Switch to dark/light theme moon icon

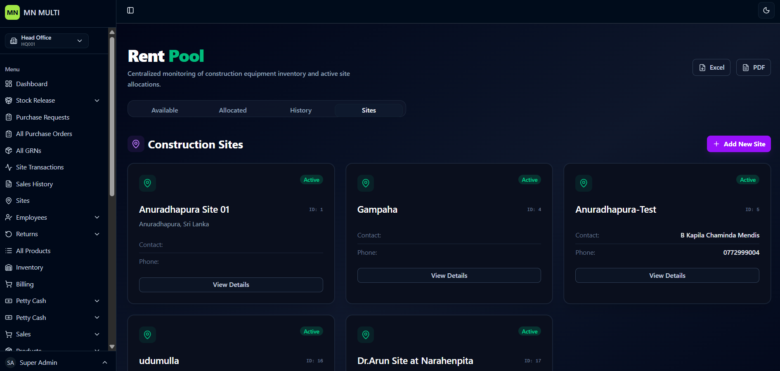click(x=766, y=10)
